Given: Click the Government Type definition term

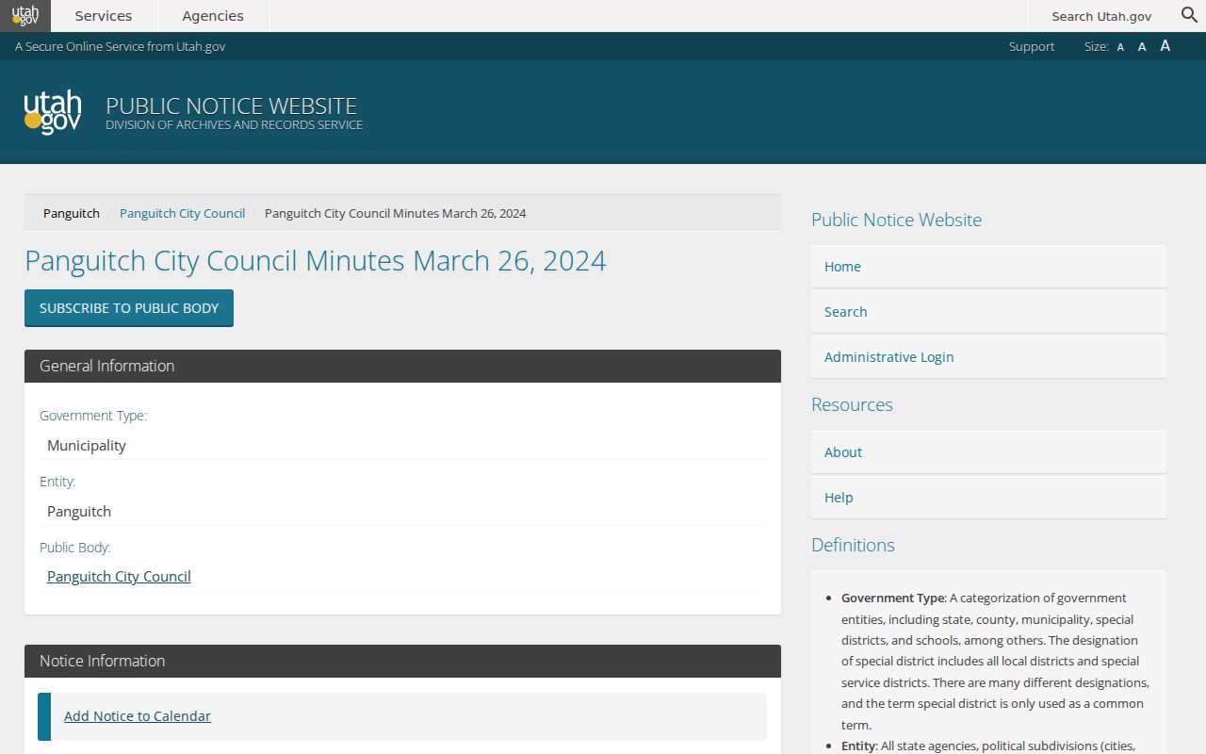Looking at the screenshot, I should click(x=892, y=598).
